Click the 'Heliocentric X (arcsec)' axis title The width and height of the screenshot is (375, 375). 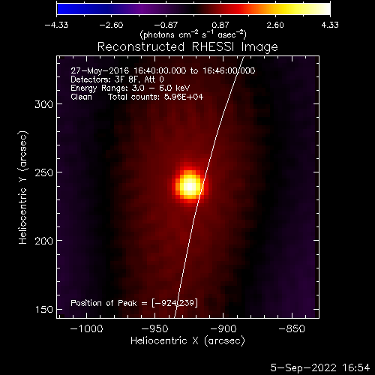click(x=187, y=340)
